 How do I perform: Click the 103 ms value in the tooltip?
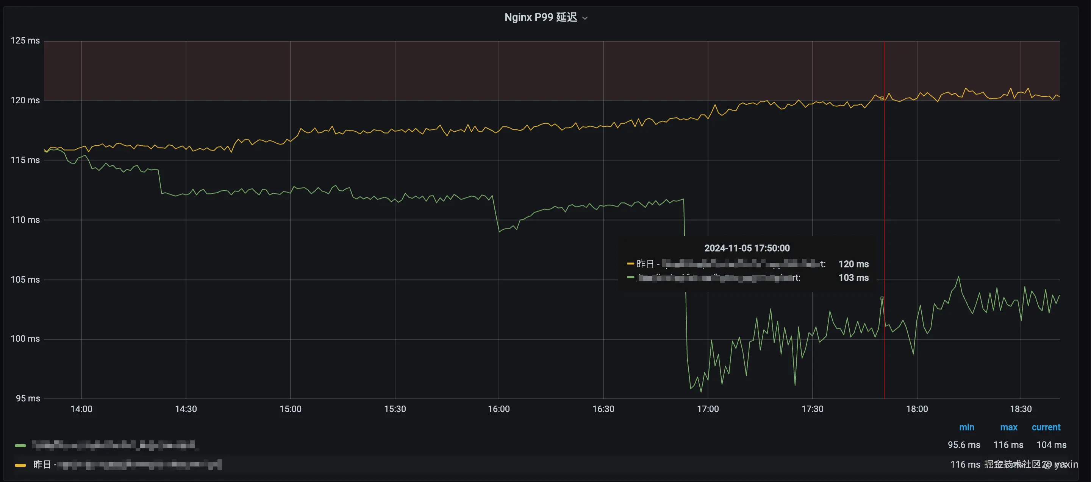tap(853, 278)
